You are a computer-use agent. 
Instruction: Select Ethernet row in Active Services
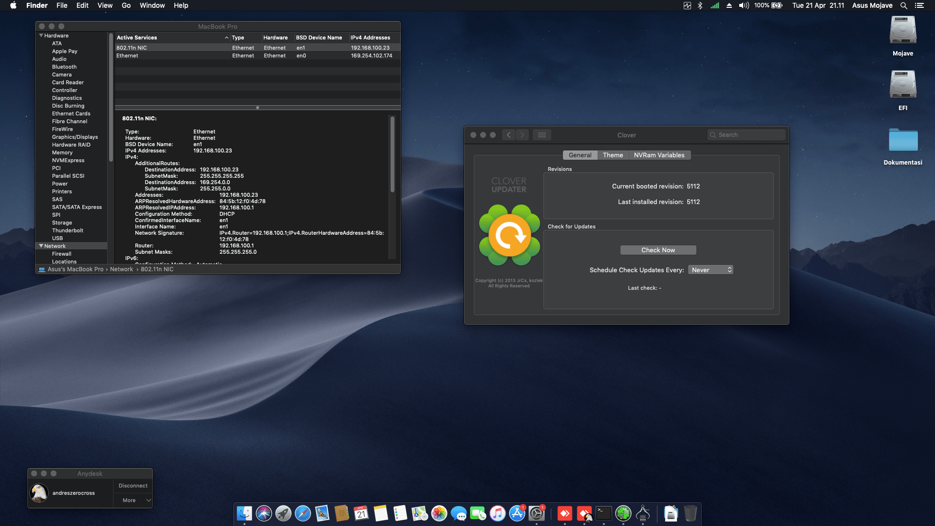[258, 56]
